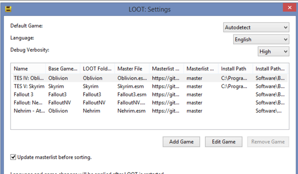This screenshot has width=298, height=174.
Task: Click the Nehrim LOOT folder cell
Action: pos(91,111)
